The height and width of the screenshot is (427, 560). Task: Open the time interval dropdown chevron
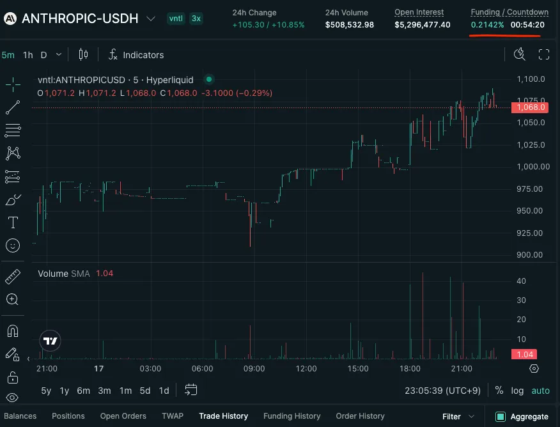click(59, 55)
